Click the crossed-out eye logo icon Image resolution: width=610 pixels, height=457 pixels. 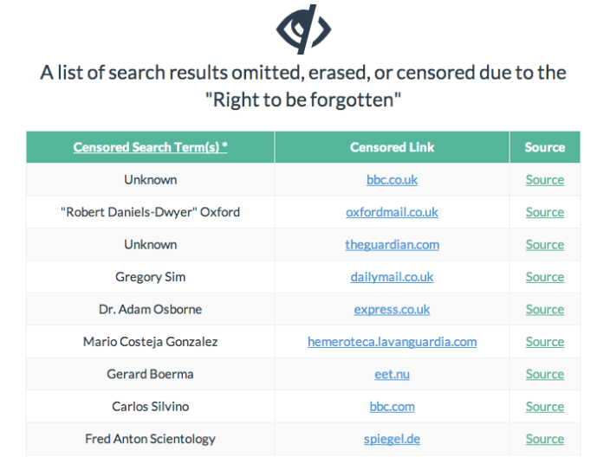tap(304, 29)
